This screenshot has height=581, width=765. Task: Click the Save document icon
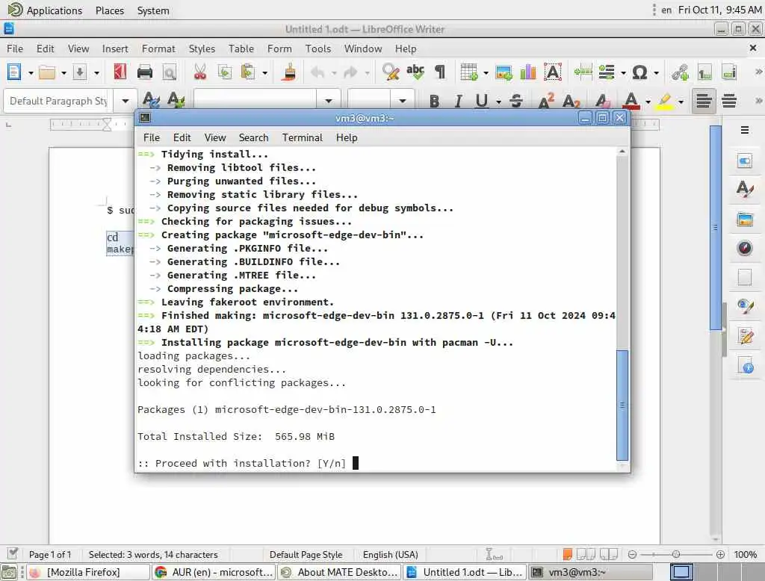[x=79, y=72]
